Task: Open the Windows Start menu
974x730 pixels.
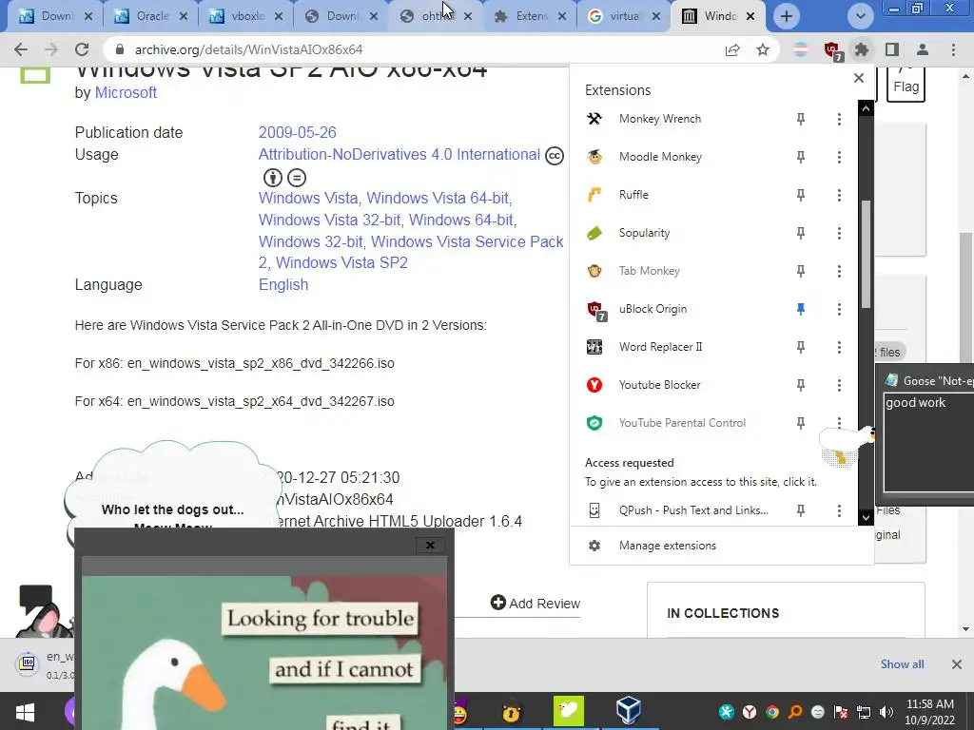Action: pyautogui.click(x=25, y=711)
